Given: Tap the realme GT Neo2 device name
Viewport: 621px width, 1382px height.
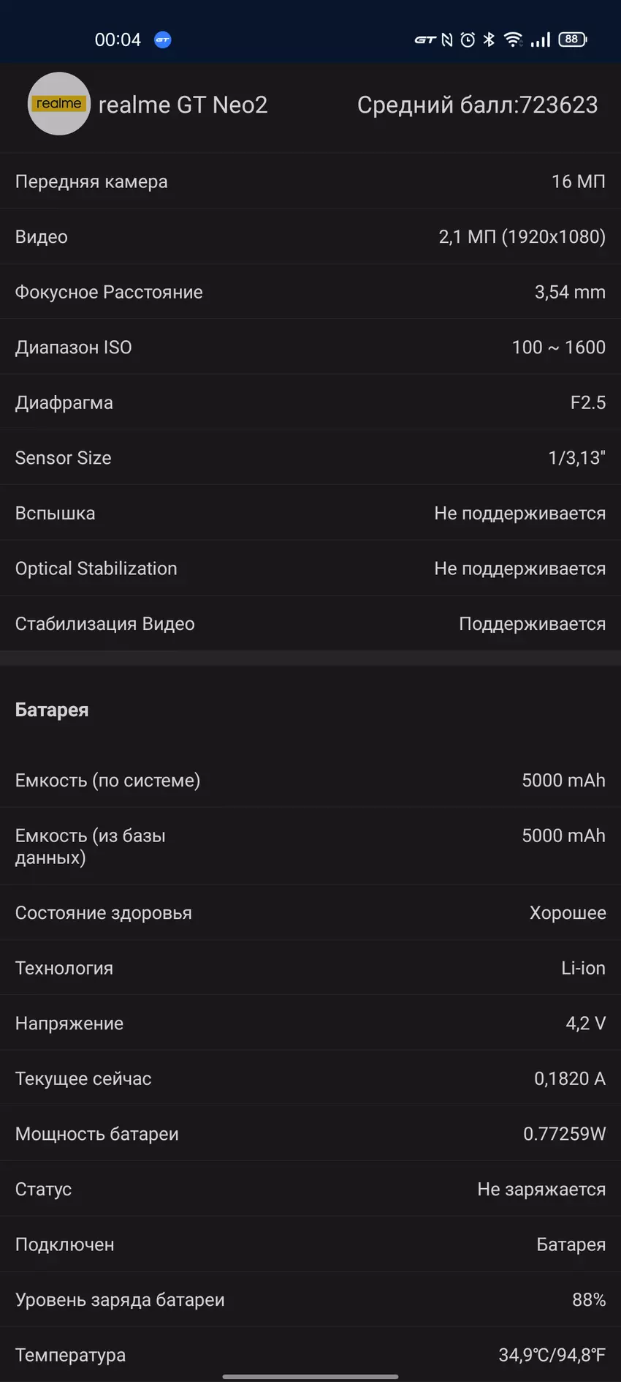Looking at the screenshot, I should click(x=183, y=105).
